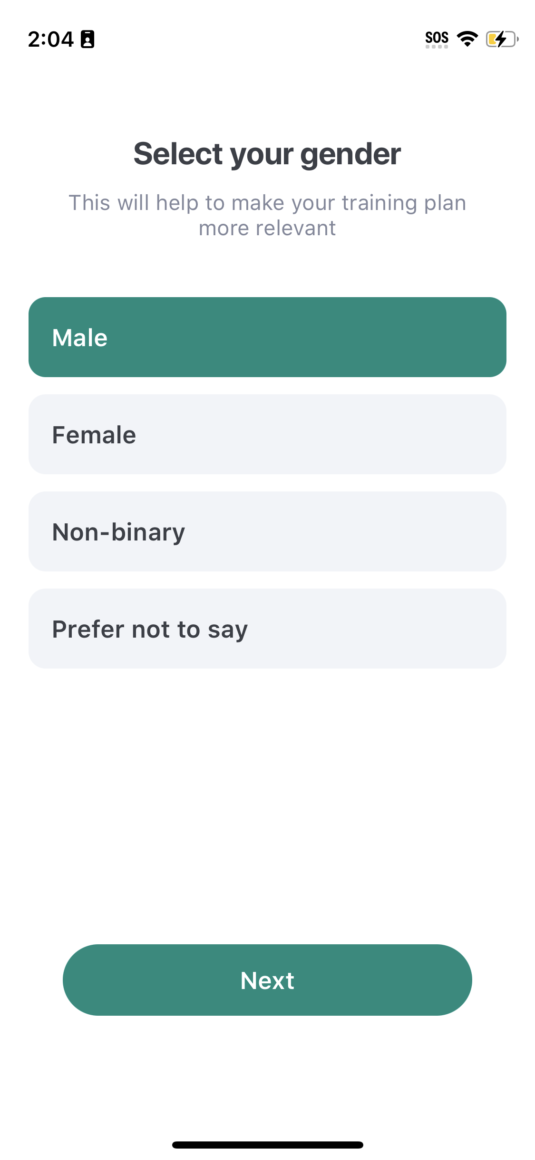Click the "Prefer not to say" label

pyautogui.click(x=150, y=629)
